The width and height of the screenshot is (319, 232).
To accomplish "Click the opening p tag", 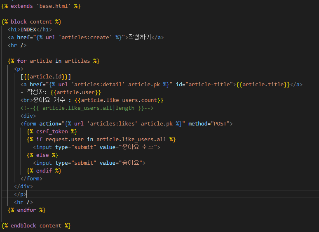I will [x=19, y=69].
